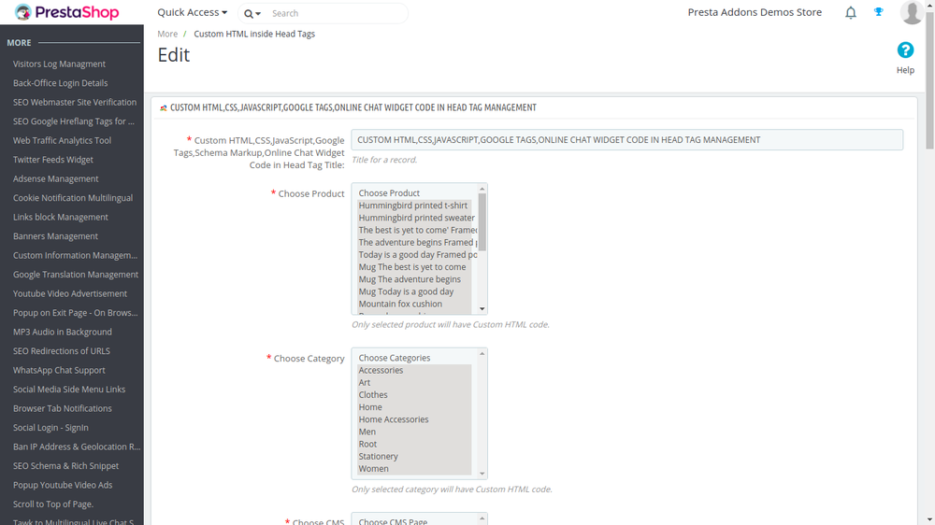
Task: Click Custom HTML inside Head Tags breadcrumb
Action: (x=254, y=34)
